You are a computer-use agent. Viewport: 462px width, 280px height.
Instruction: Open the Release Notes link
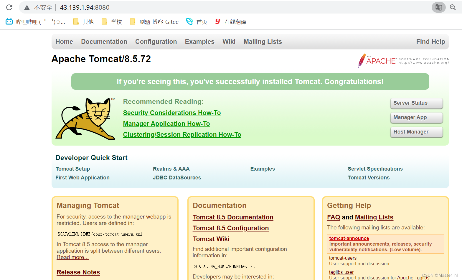[x=78, y=272]
